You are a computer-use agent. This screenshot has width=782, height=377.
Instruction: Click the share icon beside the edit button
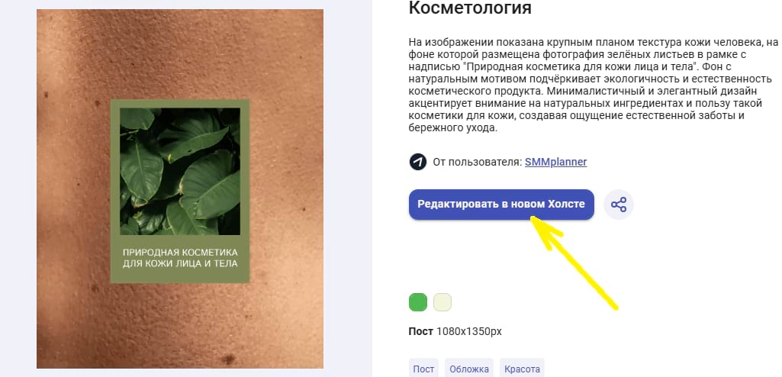[x=619, y=205]
